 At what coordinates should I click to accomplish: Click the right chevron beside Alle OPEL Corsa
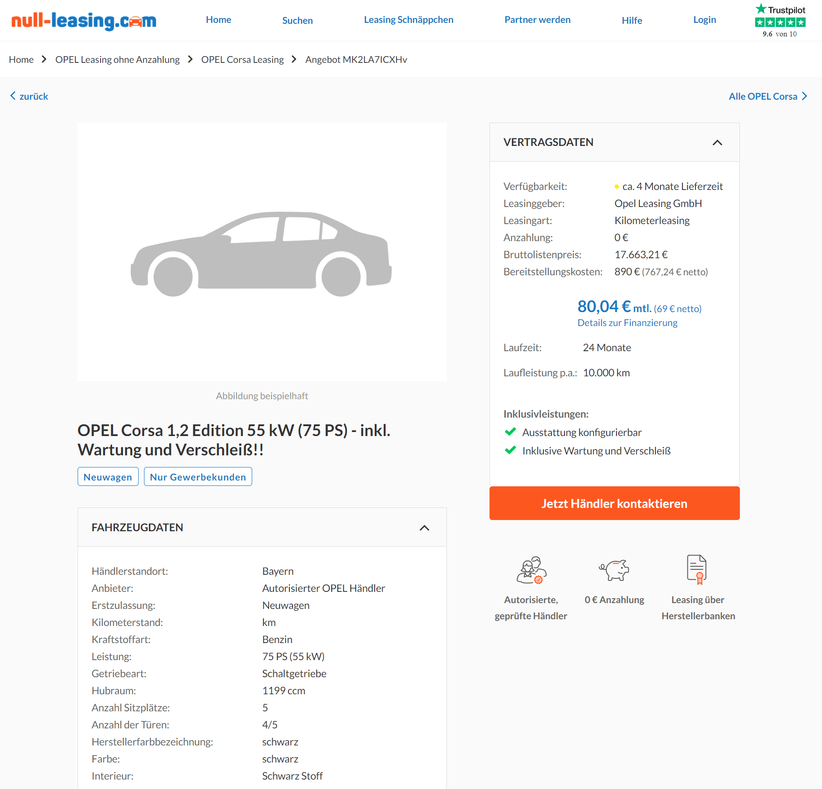[805, 96]
